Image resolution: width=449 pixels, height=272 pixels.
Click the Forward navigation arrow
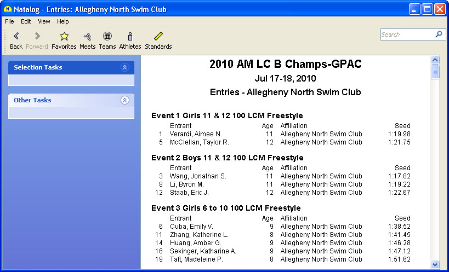37,37
